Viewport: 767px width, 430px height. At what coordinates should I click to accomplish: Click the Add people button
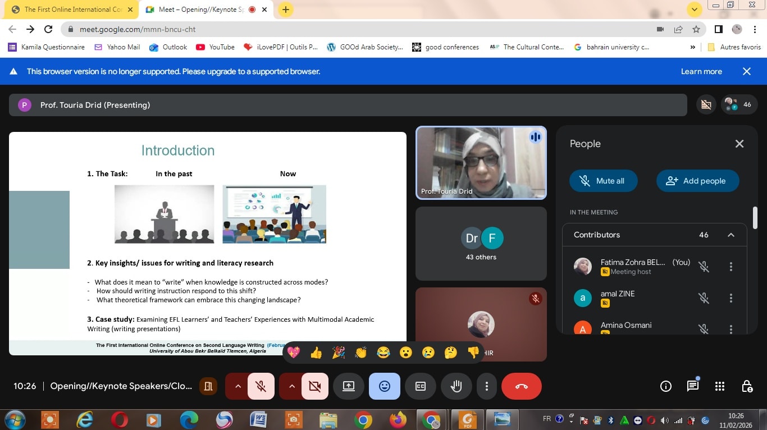[x=697, y=181]
